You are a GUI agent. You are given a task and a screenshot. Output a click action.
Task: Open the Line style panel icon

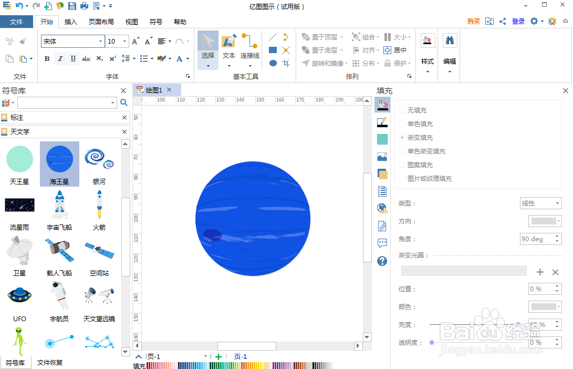pos(382,122)
